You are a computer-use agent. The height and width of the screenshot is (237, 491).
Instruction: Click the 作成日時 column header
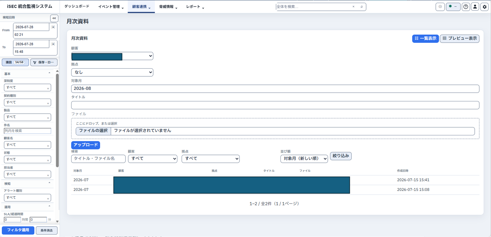(x=403, y=171)
